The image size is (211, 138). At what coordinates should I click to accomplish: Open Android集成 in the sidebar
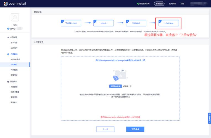pyautogui.click(x=15, y=59)
